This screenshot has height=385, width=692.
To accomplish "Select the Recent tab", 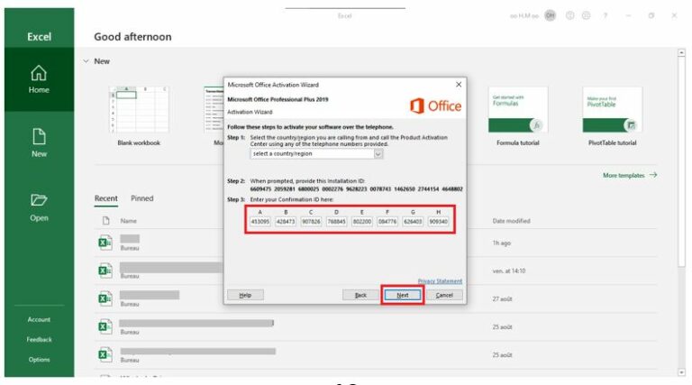I will tap(106, 198).
